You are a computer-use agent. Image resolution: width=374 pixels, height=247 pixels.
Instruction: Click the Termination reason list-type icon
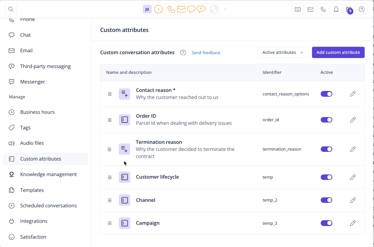coord(125,149)
